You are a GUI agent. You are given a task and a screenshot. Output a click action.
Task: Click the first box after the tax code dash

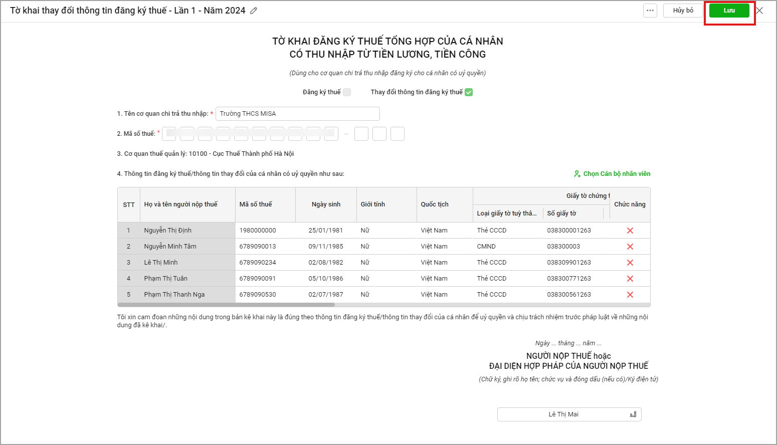[x=361, y=134]
